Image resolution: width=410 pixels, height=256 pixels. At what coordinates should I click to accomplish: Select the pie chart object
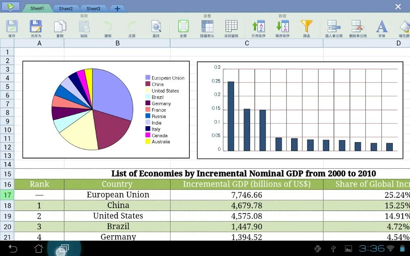(x=106, y=109)
